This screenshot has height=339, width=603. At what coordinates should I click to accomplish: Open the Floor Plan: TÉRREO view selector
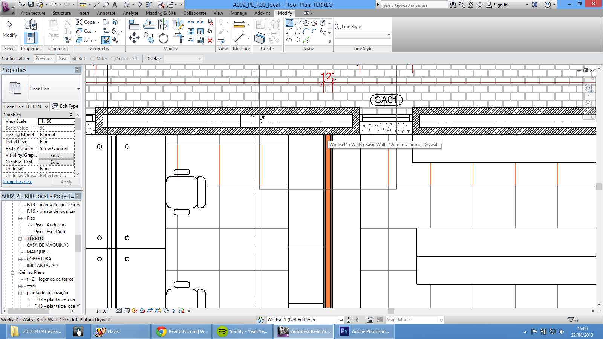tap(26, 107)
